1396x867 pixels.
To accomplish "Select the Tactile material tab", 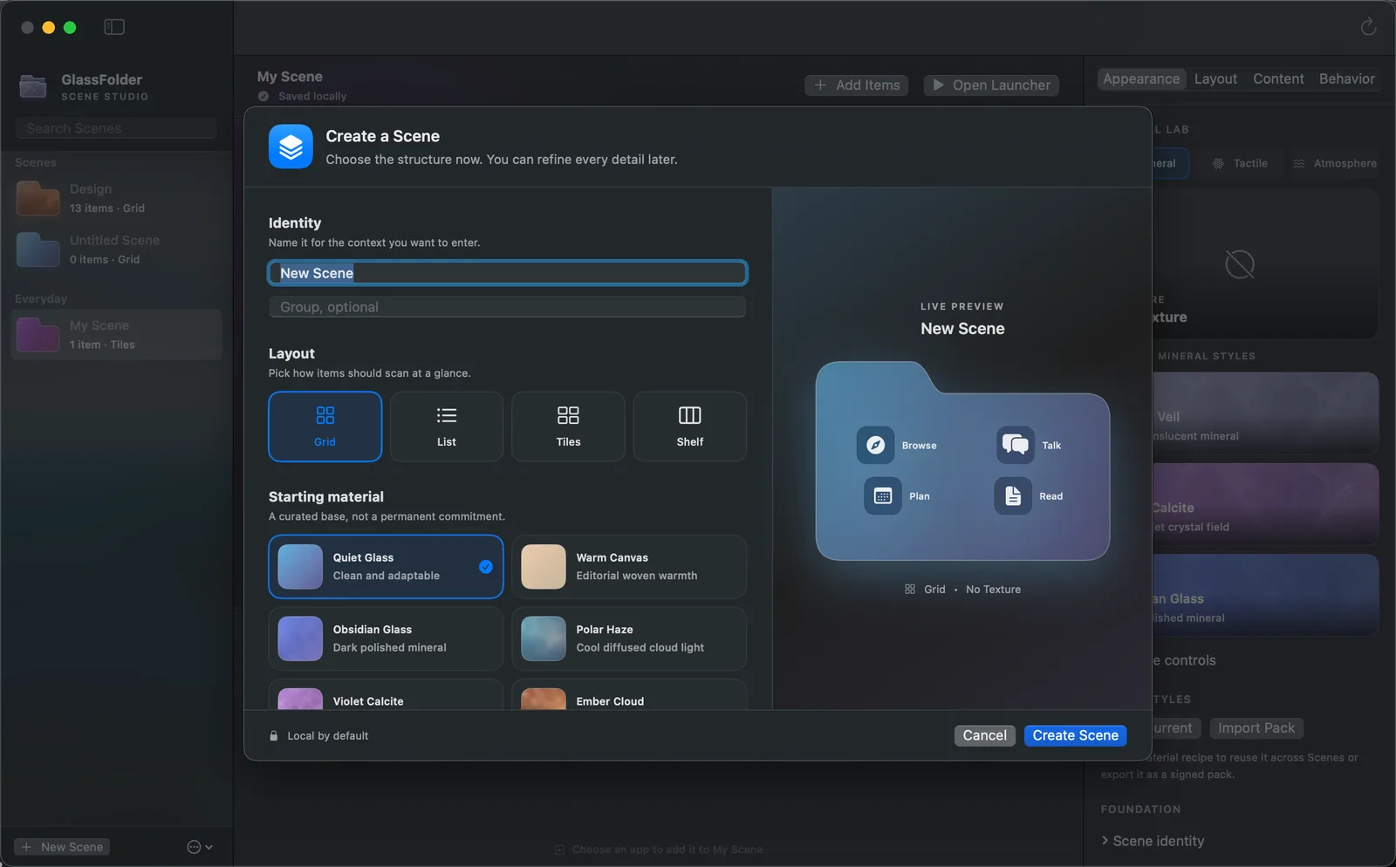I will click(x=1240, y=163).
